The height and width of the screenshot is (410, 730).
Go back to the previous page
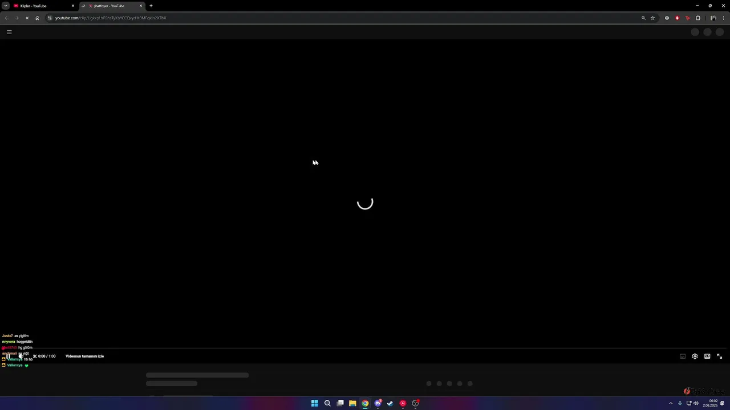coord(6,18)
